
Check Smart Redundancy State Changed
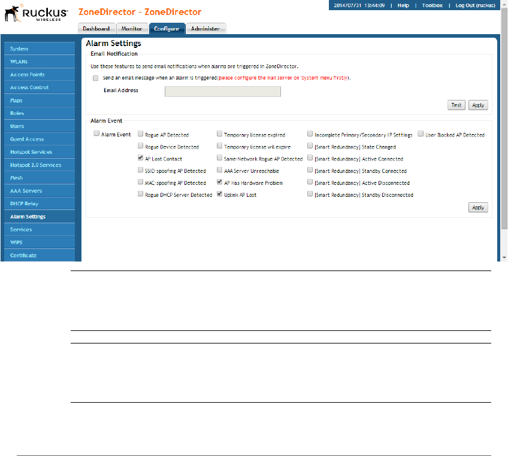pos(310,145)
